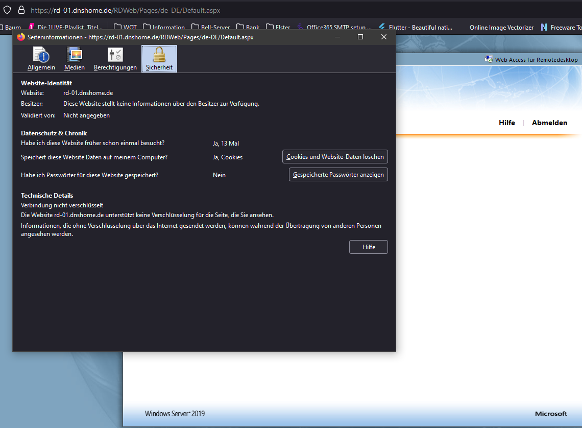Select the Sicherheit tab
This screenshot has height=428, width=582.
[x=159, y=59]
